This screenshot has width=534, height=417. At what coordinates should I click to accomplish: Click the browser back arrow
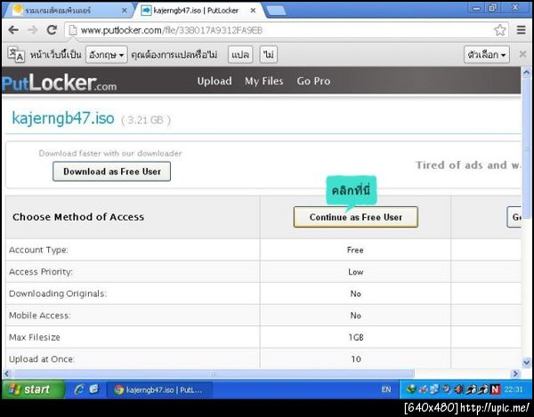[x=13, y=30]
